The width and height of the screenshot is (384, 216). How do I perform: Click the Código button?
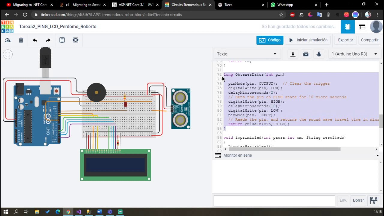[270, 40]
